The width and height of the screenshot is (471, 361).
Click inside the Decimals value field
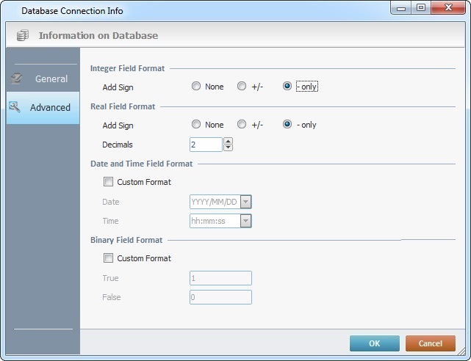205,145
